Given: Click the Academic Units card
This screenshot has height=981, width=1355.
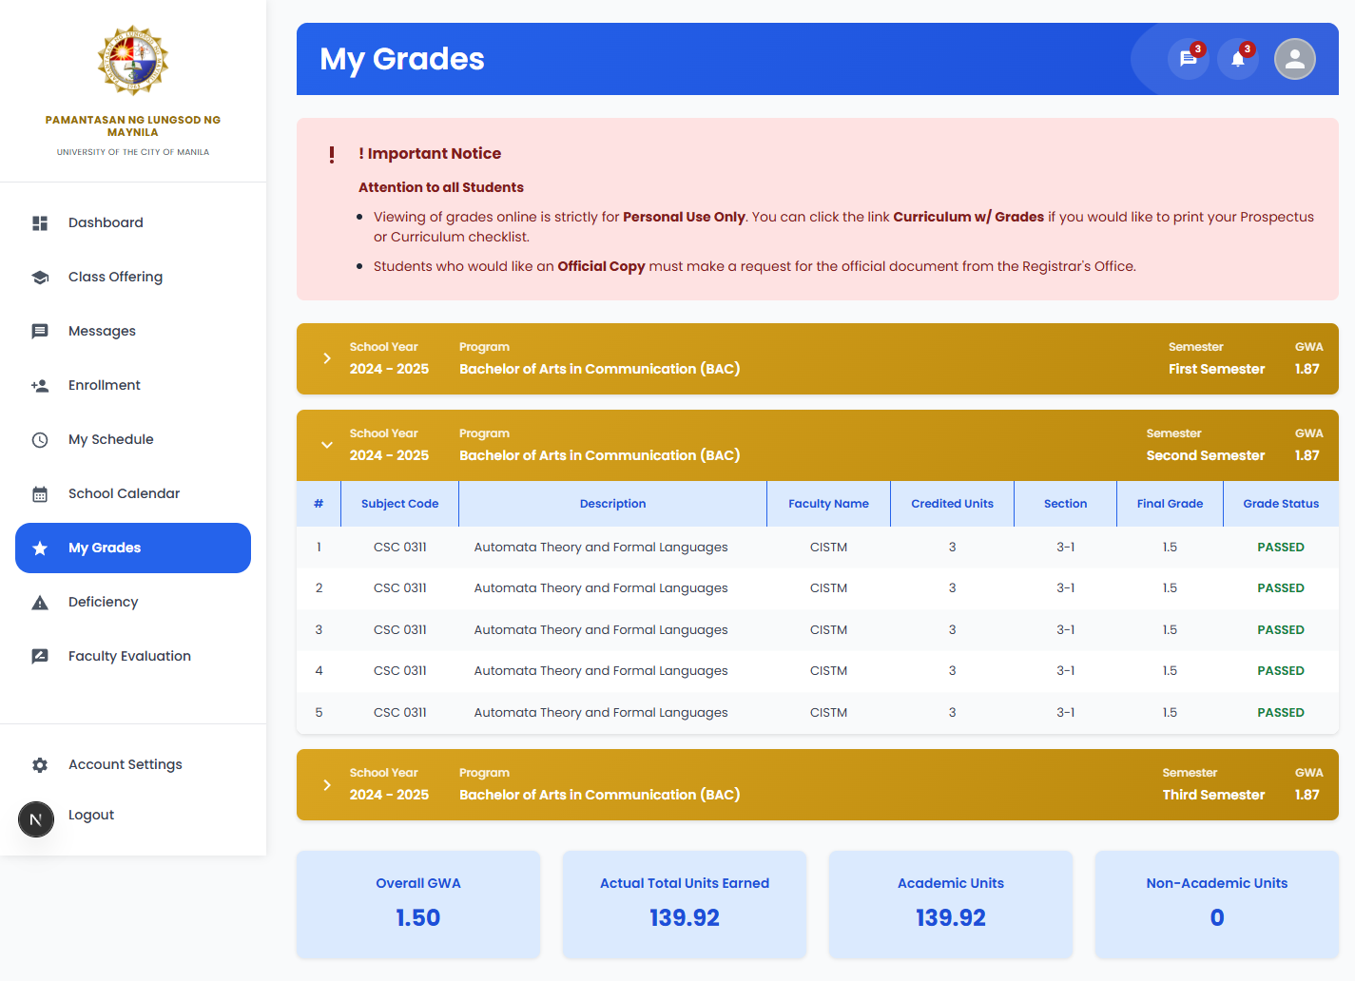Looking at the screenshot, I should click(x=951, y=904).
